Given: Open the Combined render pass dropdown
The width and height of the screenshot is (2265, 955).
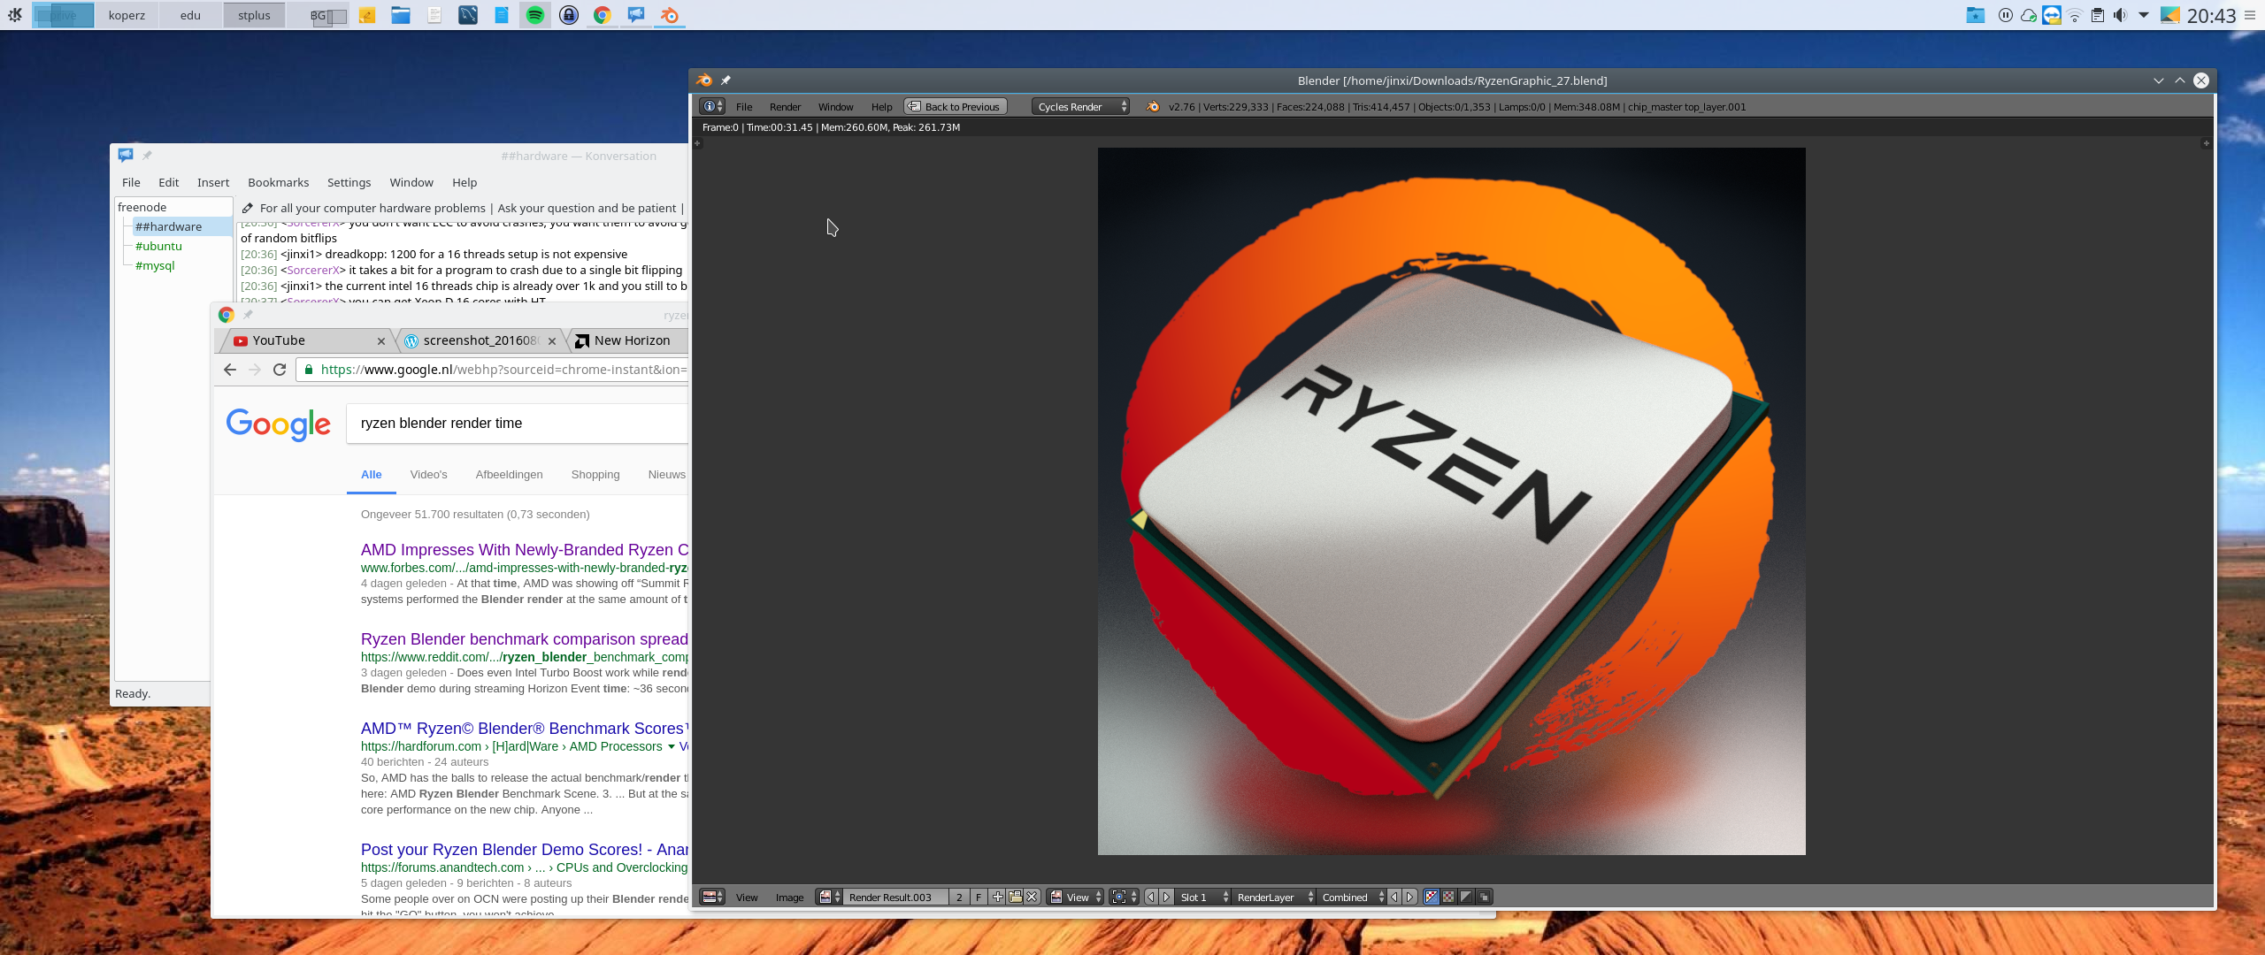Looking at the screenshot, I should (x=1353, y=897).
